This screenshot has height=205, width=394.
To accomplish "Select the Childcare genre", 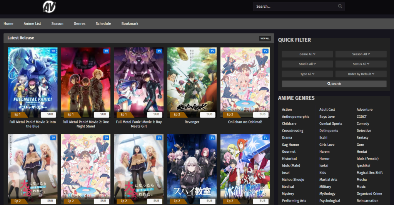I will click(289, 123).
